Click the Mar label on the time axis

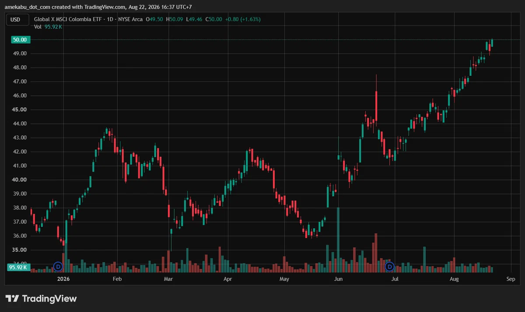[x=168, y=279]
